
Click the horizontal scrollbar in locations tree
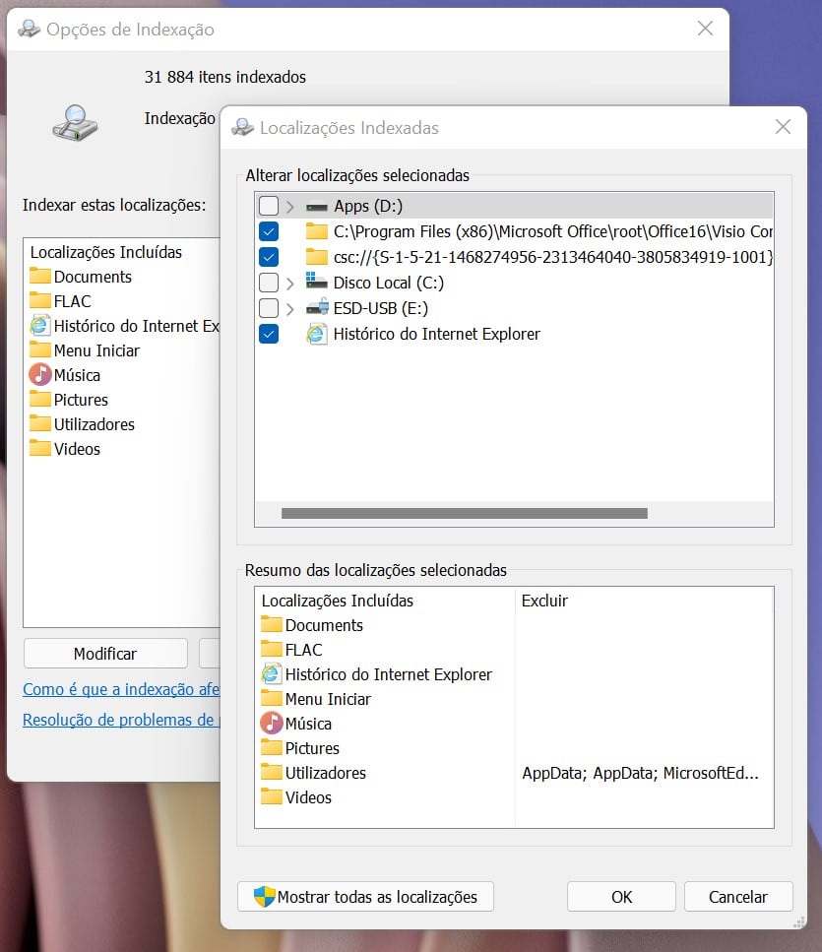(x=464, y=513)
